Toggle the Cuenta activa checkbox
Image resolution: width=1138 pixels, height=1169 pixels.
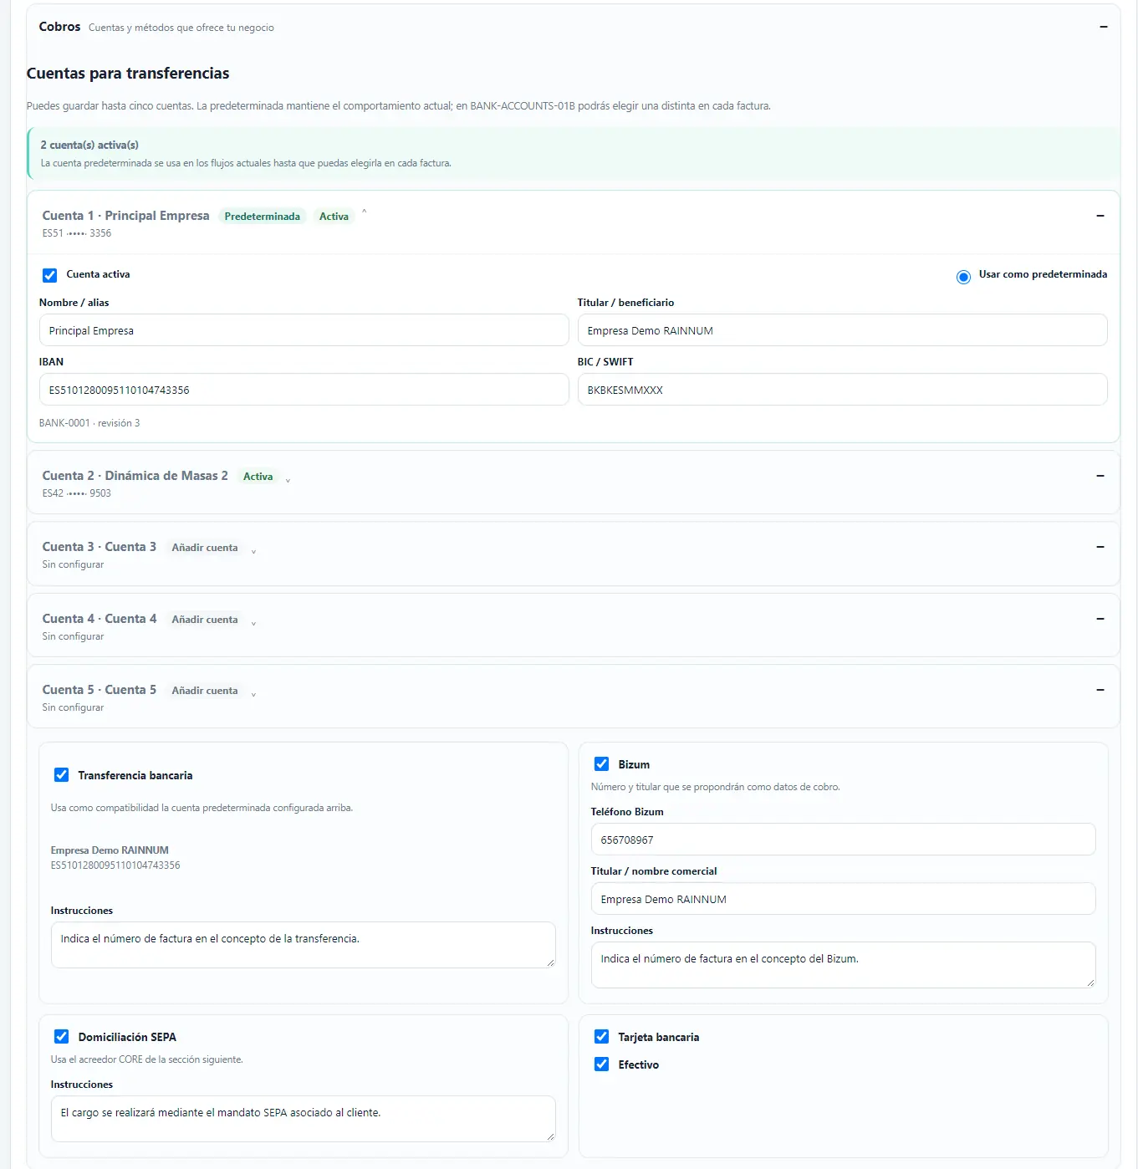pos(50,275)
